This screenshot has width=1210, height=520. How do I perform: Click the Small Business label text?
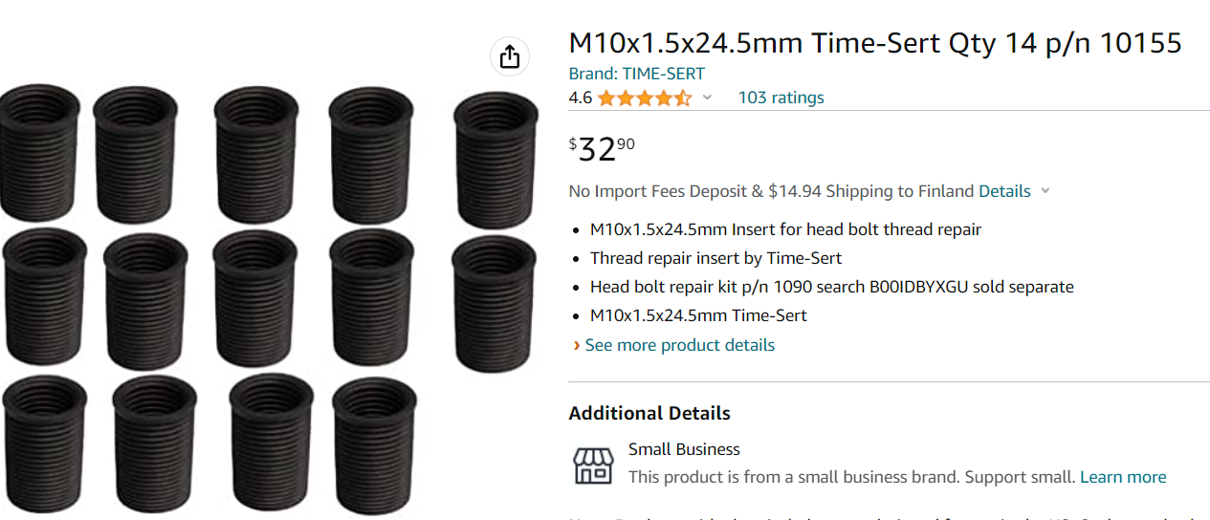(684, 449)
